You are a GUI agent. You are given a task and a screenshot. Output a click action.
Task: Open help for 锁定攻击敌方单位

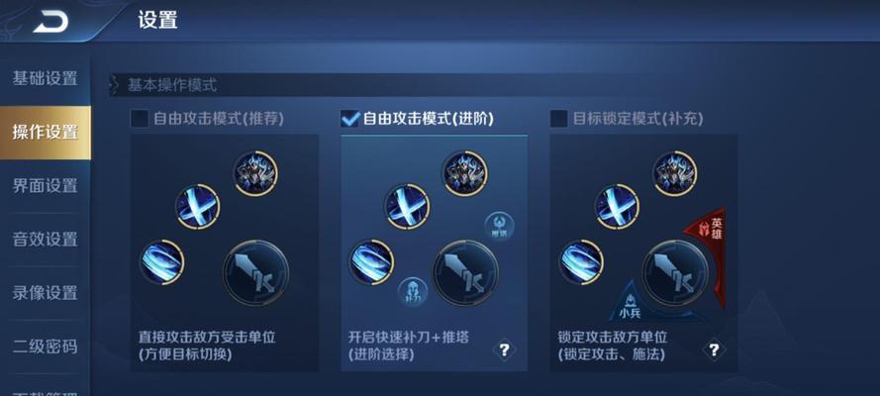[714, 350]
